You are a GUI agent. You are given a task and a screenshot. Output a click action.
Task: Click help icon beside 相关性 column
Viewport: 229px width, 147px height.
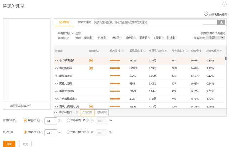(x=123, y=51)
